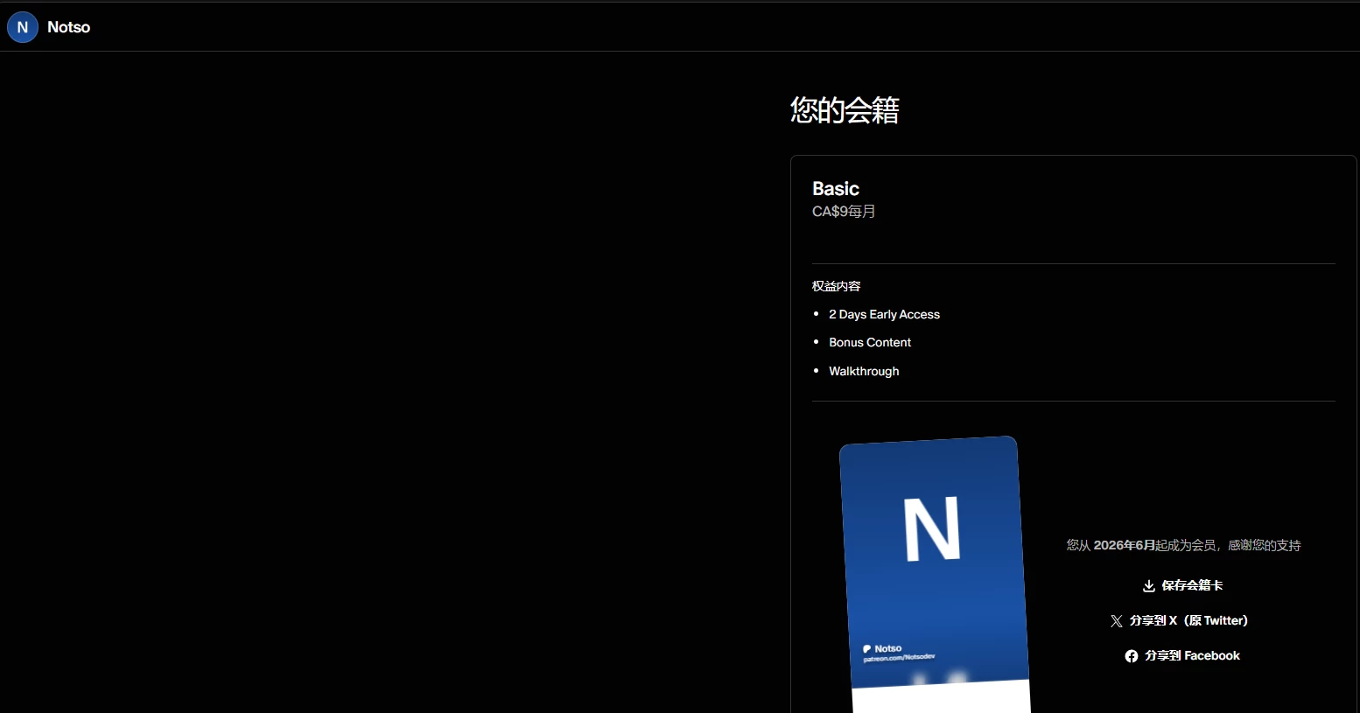Select the 您的会籍 heading
The width and height of the screenshot is (1360, 713).
tap(845, 110)
